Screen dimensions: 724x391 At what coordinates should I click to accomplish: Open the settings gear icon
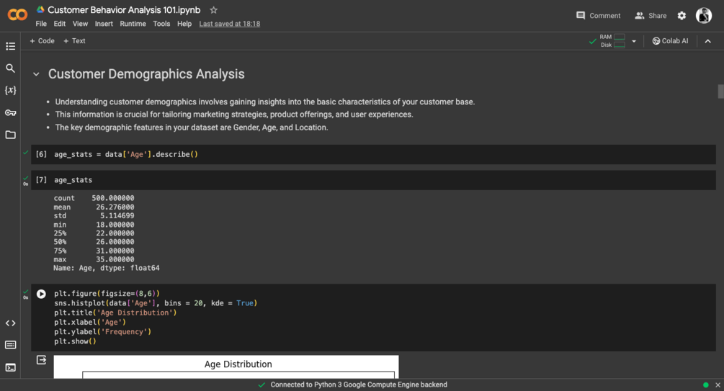(x=681, y=16)
